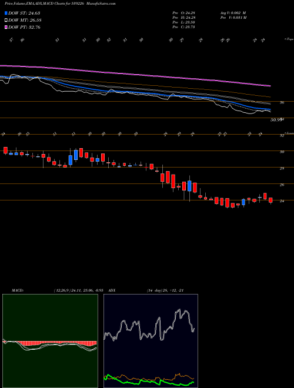This screenshot has height=388, width=294.
Task: Click the 'Pre L: 23.50' low value
Action: tap(184, 22)
